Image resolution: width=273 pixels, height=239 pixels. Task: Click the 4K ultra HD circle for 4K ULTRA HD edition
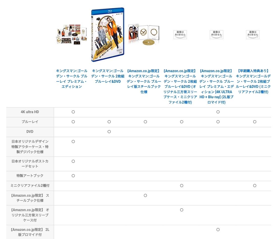[x=218, y=112]
